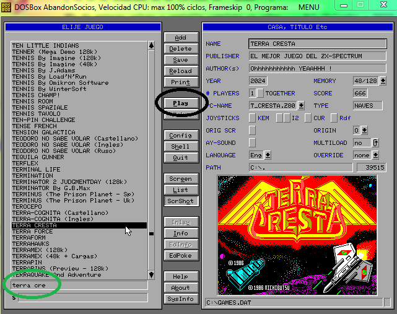This screenshot has width=397, height=314.
Task: Click the Screen button
Action: 181,179
